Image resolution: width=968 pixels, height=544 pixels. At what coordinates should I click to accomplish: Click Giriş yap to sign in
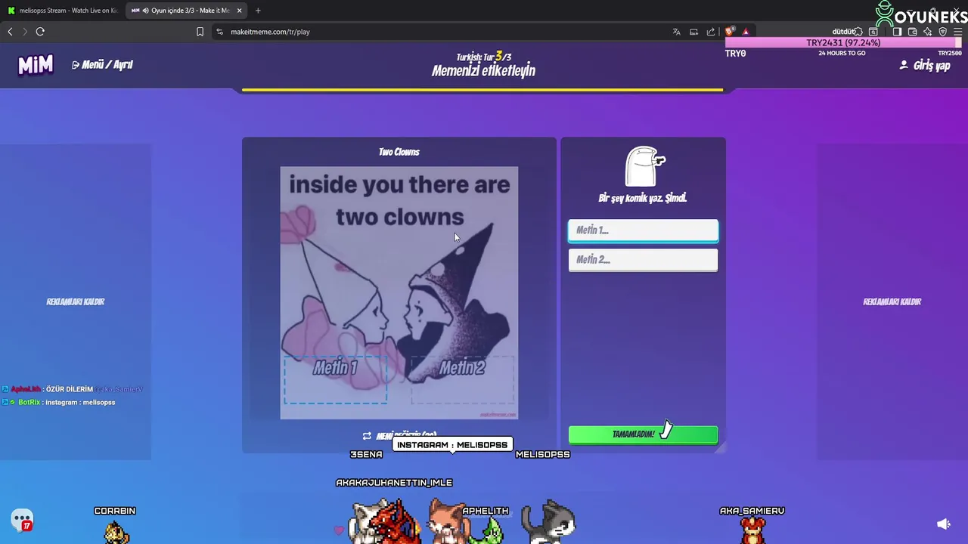932,66
